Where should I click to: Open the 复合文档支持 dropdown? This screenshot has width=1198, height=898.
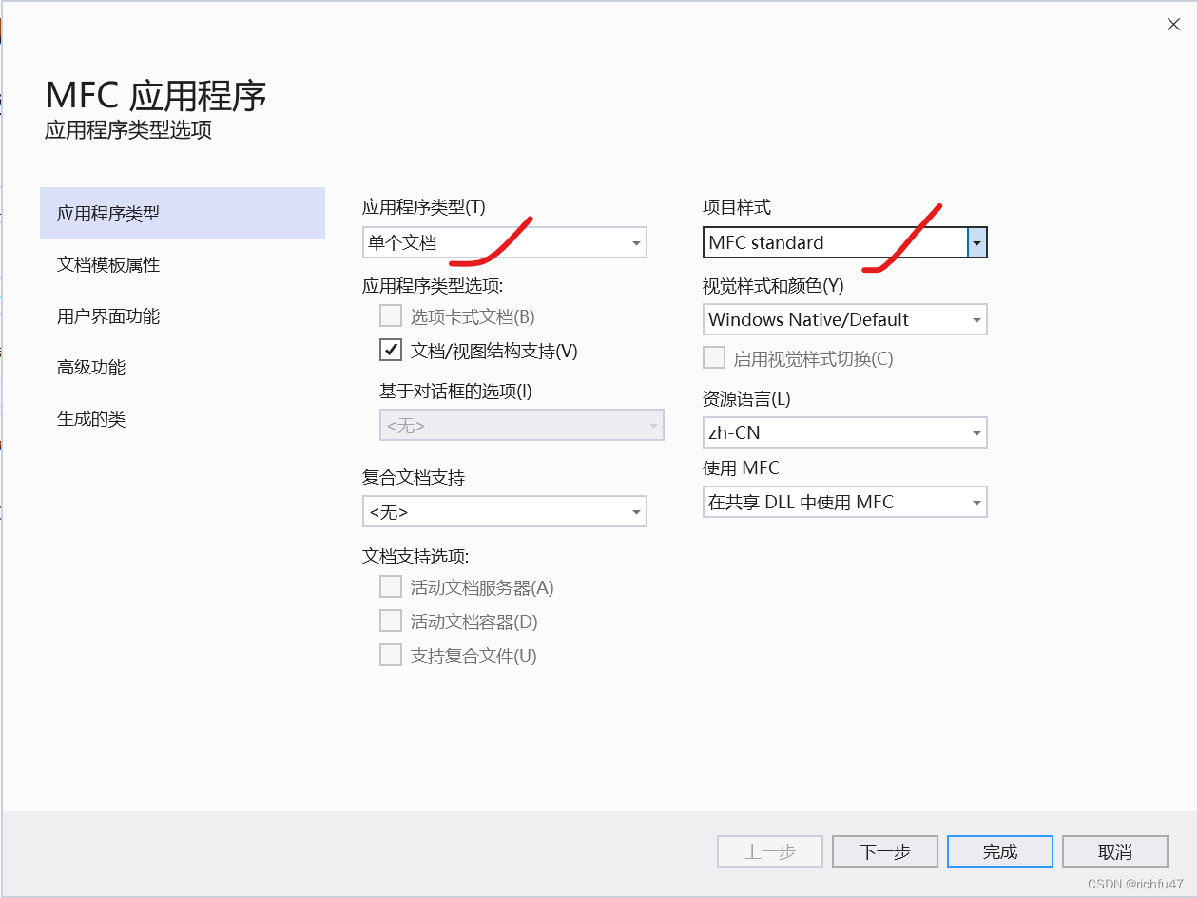tap(505, 511)
